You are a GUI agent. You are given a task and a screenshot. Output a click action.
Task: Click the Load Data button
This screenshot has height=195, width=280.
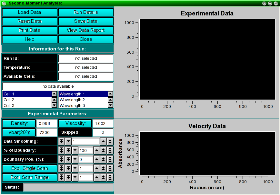click(x=29, y=12)
